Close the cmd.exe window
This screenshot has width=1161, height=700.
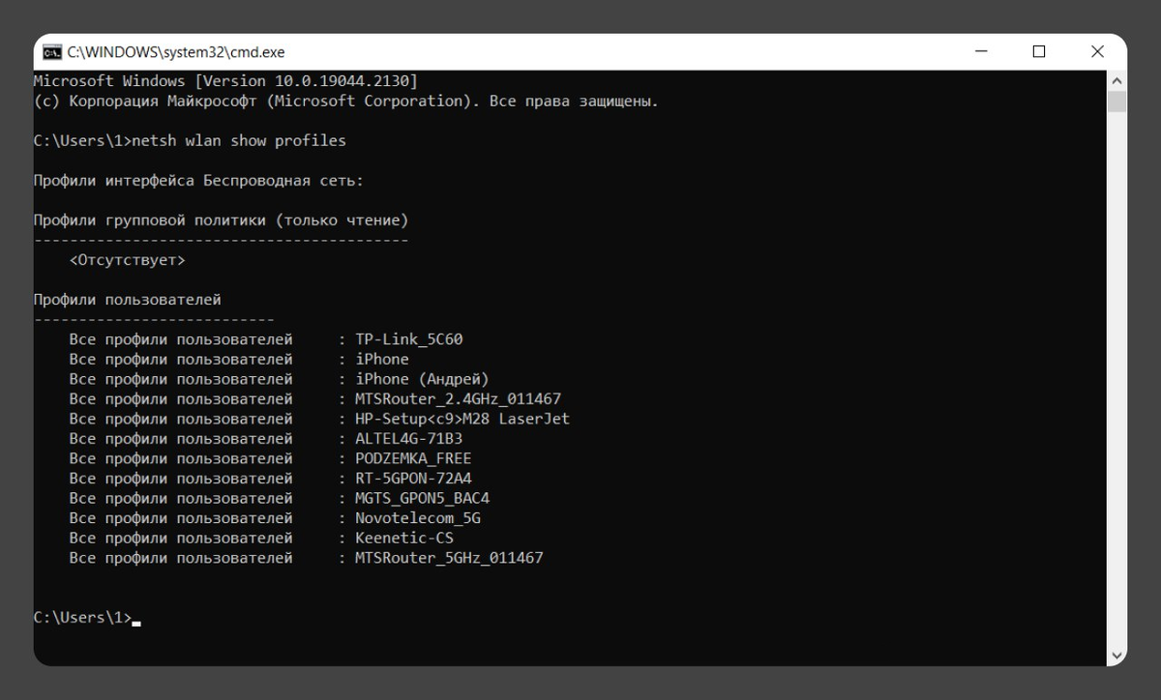1097,52
